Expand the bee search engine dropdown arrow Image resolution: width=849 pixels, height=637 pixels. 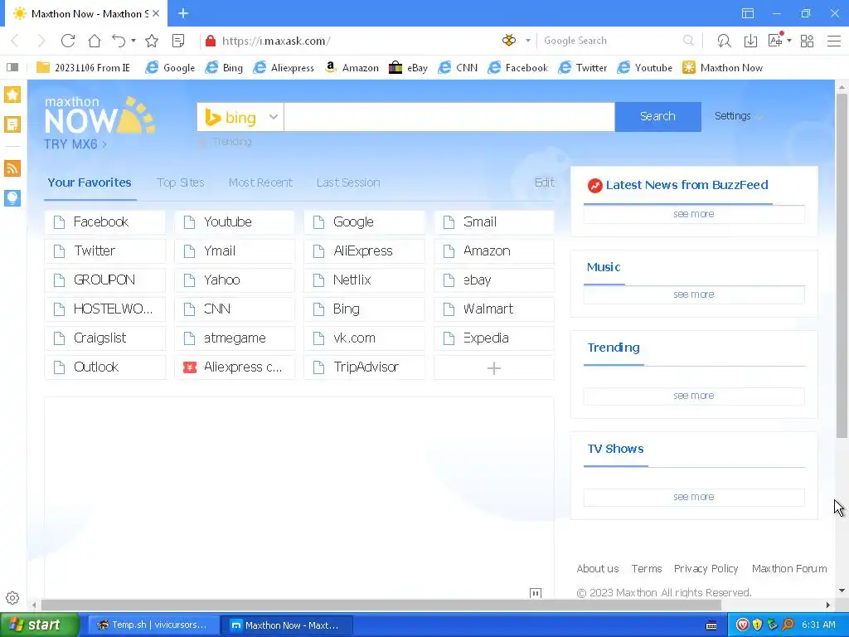[x=528, y=41]
